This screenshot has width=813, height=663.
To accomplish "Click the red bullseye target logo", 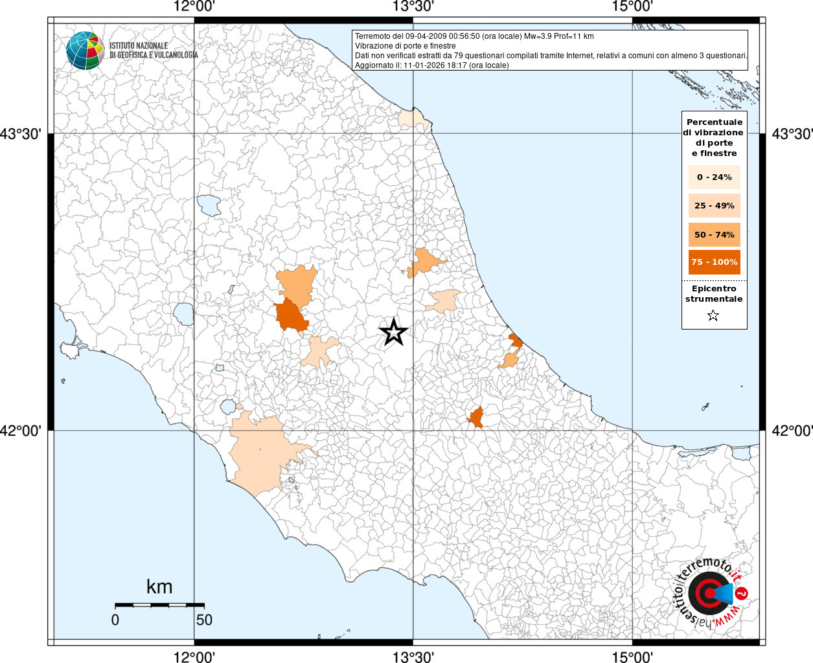I will [x=707, y=593].
